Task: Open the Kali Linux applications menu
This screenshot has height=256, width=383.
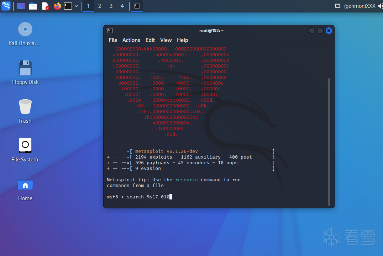Action: point(6,6)
